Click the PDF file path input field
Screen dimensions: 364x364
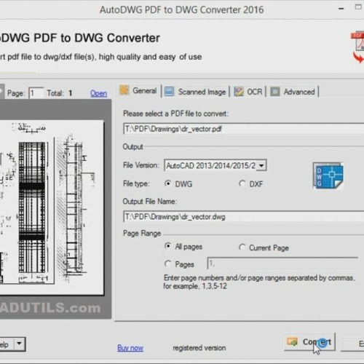244,129
